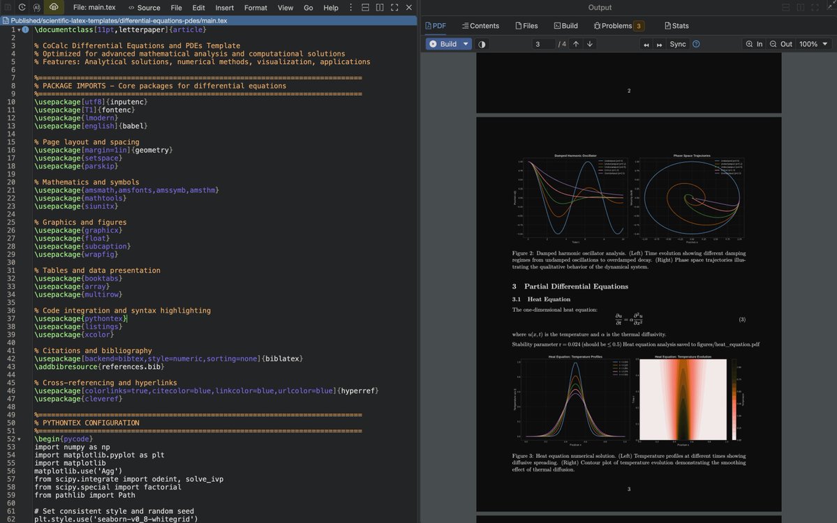Toggle inverted colors for the PDF viewer

tap(482, 43)
